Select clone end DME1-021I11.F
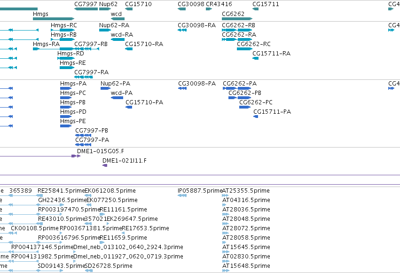Viewport: 400px width, 273px height. point(125,161)
